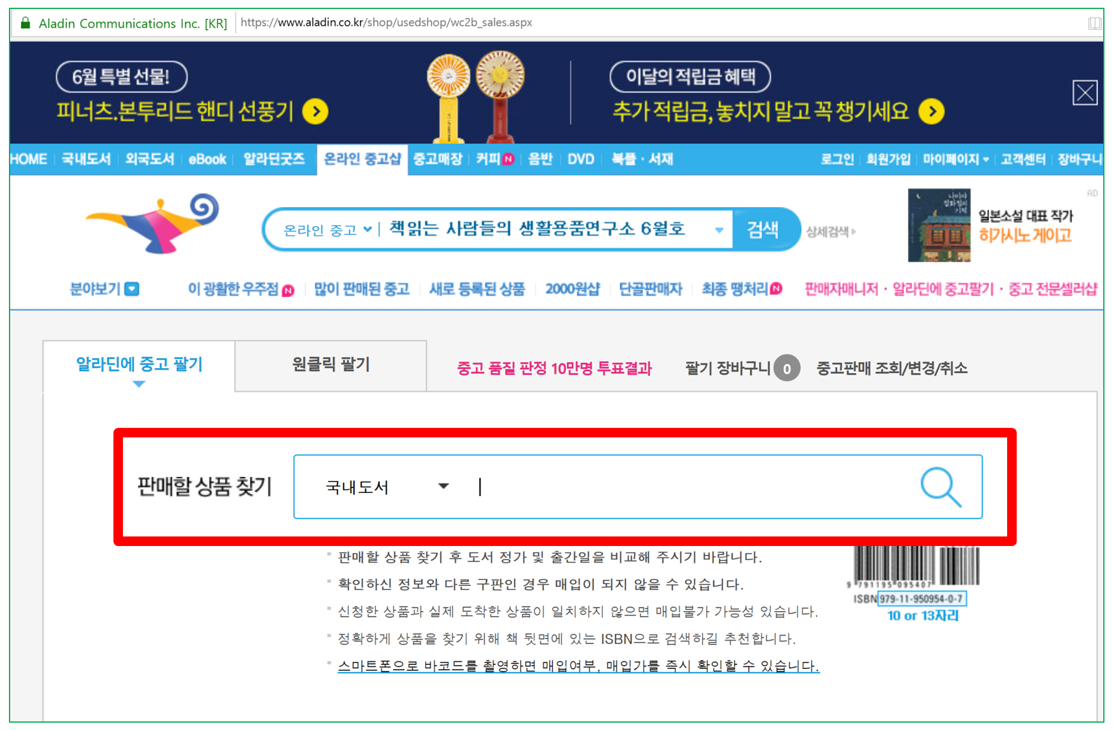The width and height of the screenshot is (1114, 731).
Task: Click the 많이 판매된 중고 link
Action: click(362, 289)
